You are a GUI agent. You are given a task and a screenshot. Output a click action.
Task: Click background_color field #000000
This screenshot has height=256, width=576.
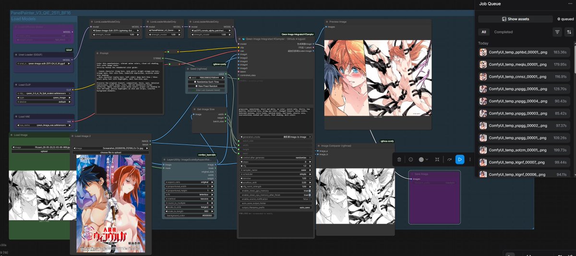click(x=189, y=214)
